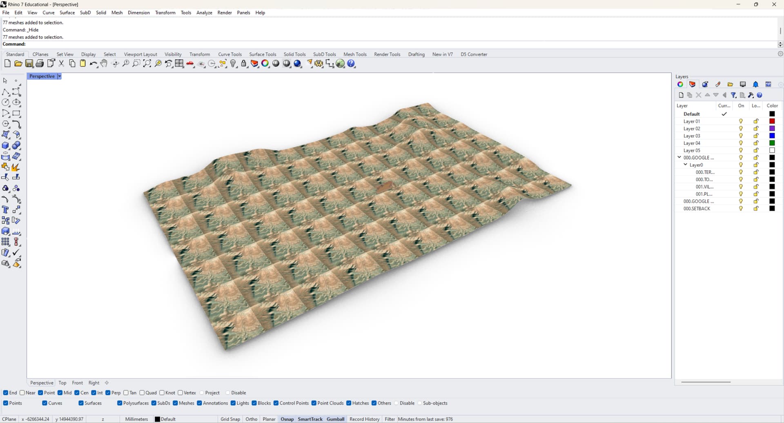Open the command history dropdown arrow
This screenshot has height=423, width=784.
tap(780, 44)
